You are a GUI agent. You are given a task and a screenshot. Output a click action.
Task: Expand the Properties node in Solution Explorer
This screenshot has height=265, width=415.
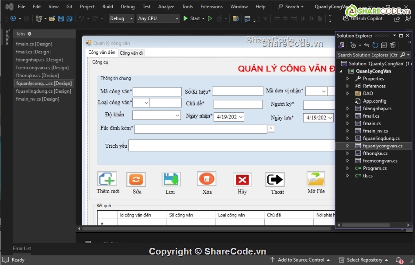pyautogui.click(x=348, y=78)
